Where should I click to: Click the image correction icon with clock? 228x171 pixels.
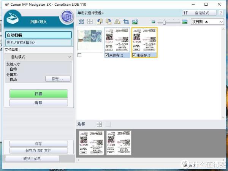(135, 22)
